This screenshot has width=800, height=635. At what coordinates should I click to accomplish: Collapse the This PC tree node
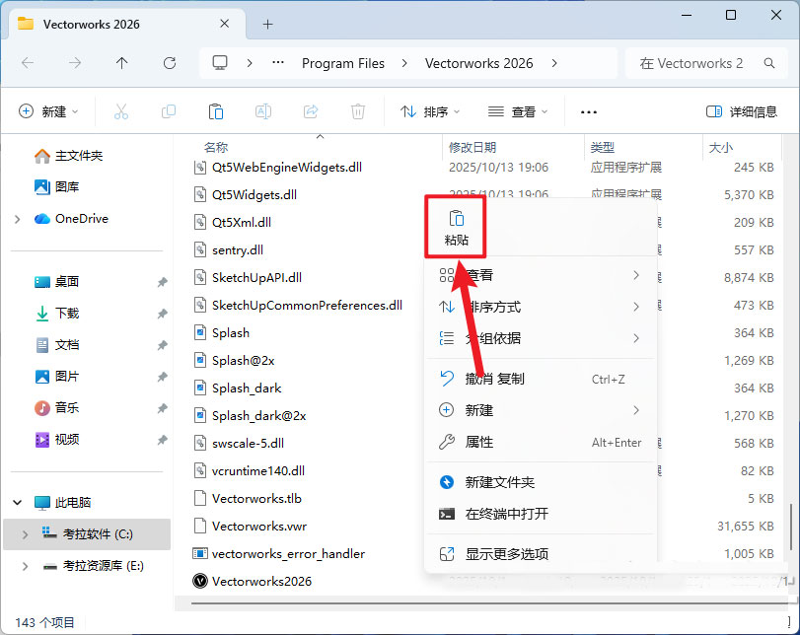coord(18,503)
